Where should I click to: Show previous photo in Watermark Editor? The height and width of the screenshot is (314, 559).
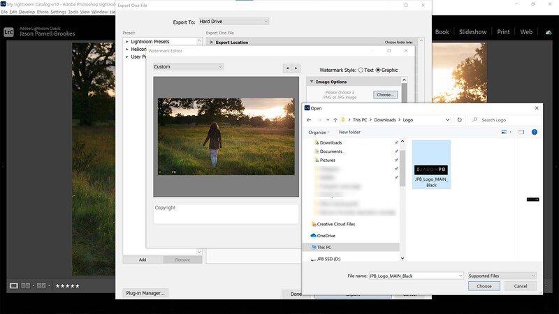pos(287,68)
